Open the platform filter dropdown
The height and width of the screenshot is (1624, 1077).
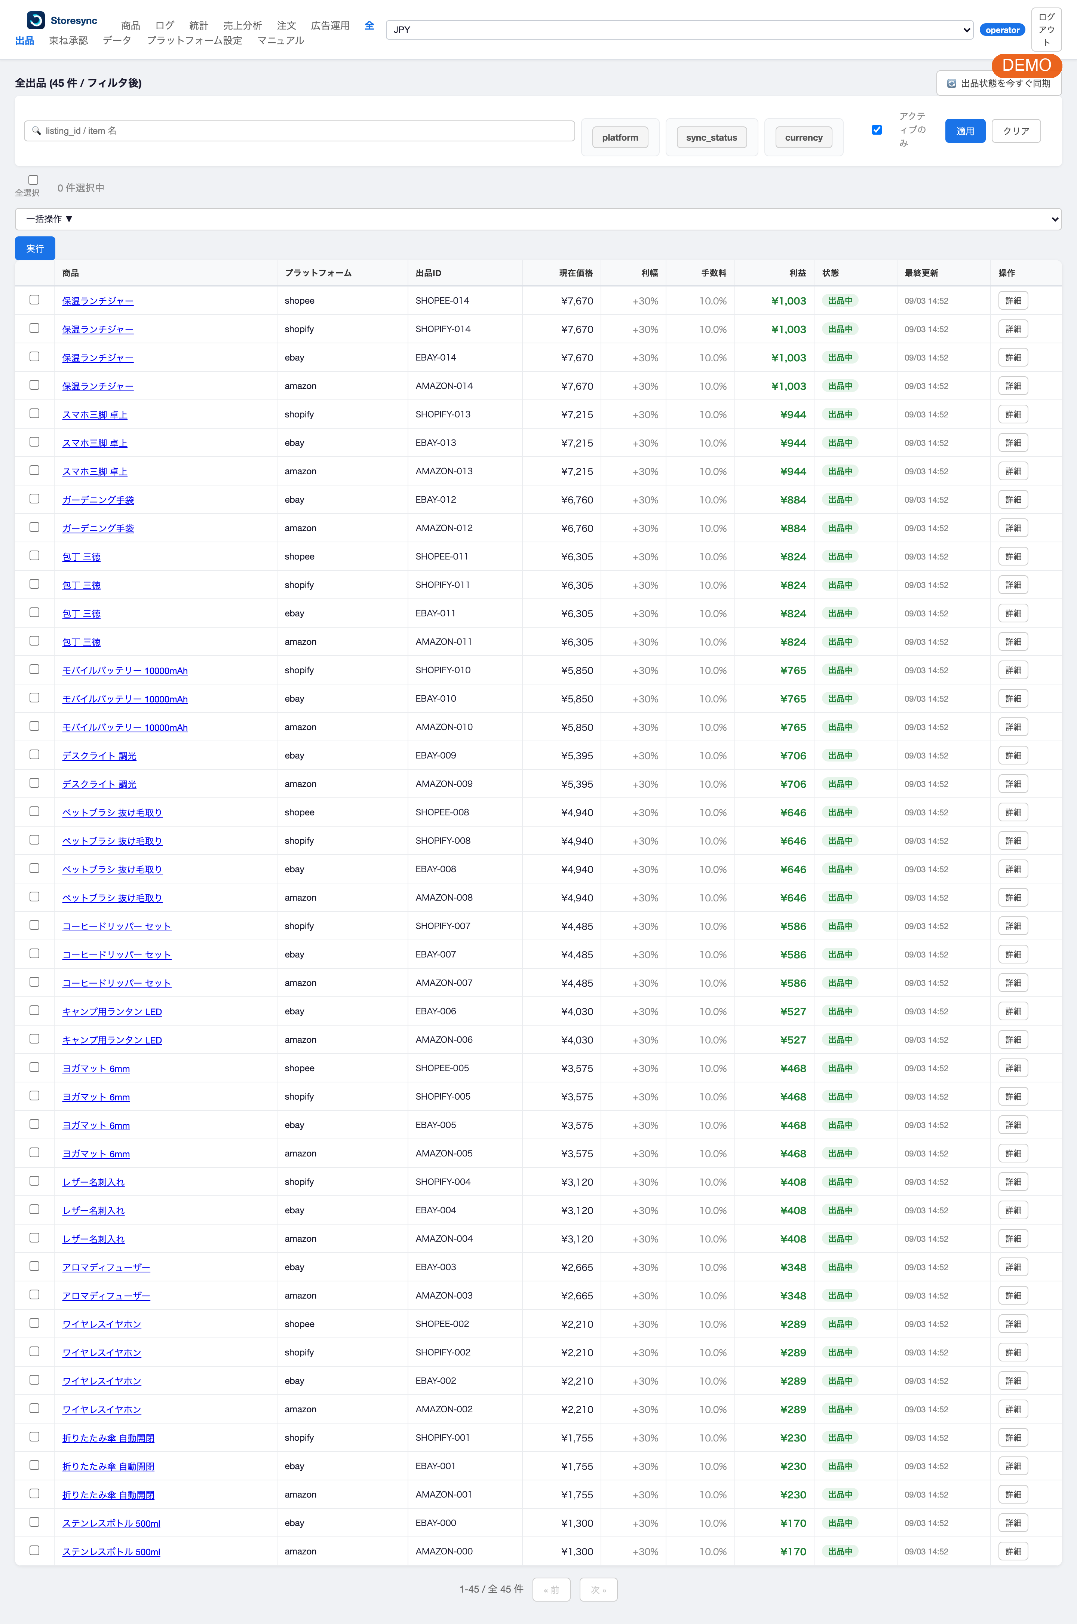click(x=620, y=137)
